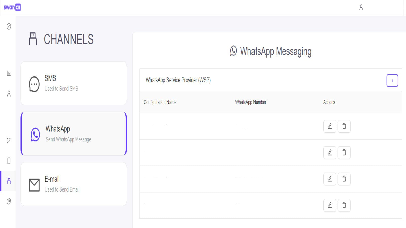
Task: Select the WhatsApp channel card
Action: [x=74, y=134]
